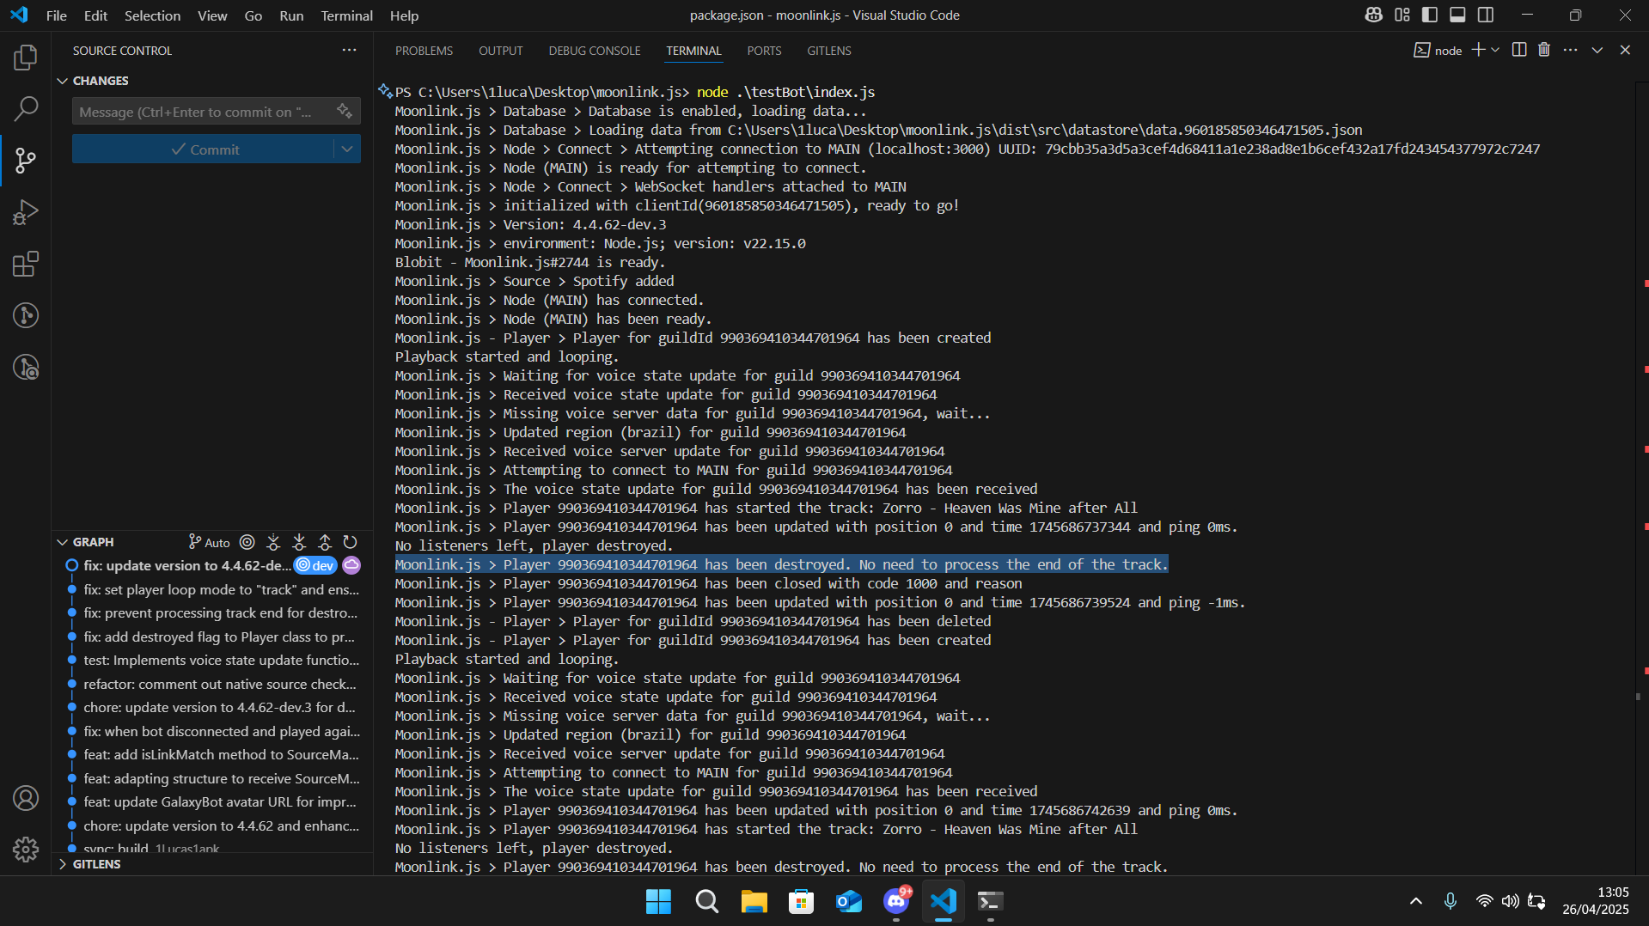Collapse the CHANGES section
The height and width of the screenshot is (926, 1649).
62,81
